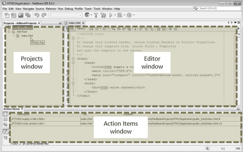The height and width of the screenshot is (152, 243).
Task: Open the Window menu
Action: 107,9
